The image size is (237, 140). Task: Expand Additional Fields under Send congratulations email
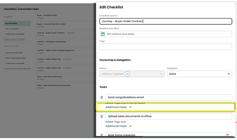[x=118, y=107]
